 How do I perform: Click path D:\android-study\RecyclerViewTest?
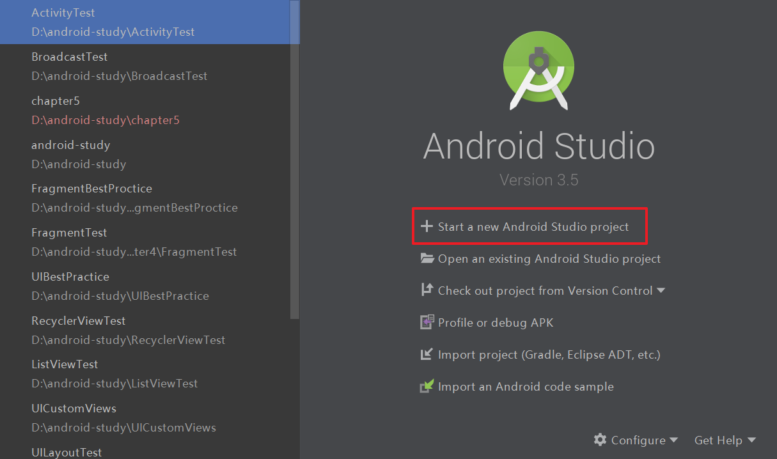(129, 340)
